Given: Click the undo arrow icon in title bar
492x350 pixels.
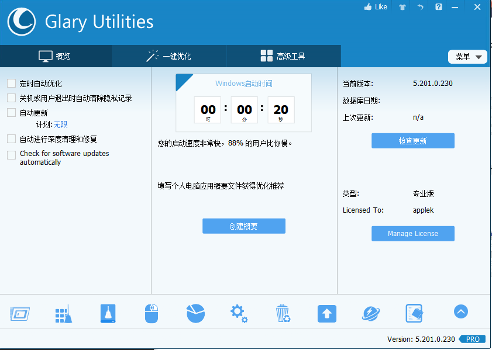Looking at the screenshot, I should point(421,7).
